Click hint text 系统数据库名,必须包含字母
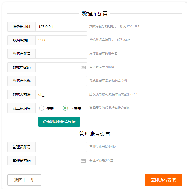 (108, 80)
